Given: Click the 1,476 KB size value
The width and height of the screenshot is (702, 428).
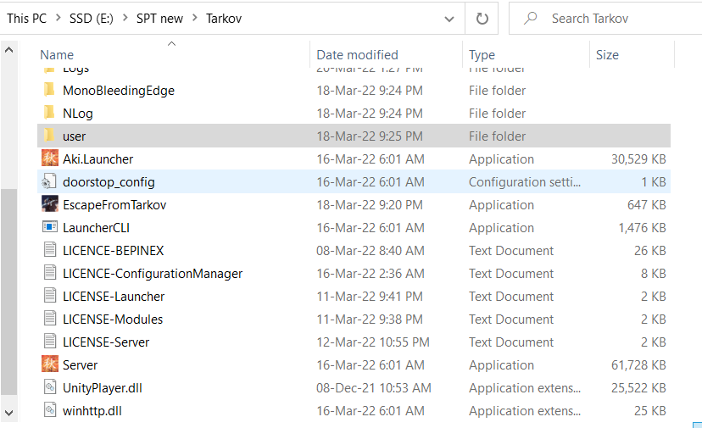Looking at the screenshot, I should pos(643,227).
